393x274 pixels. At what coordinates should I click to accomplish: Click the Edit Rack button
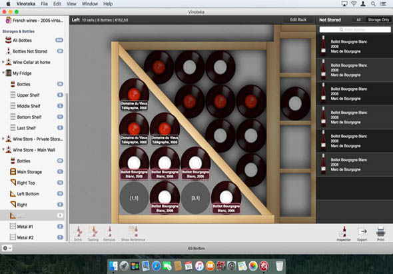(298, 20)
